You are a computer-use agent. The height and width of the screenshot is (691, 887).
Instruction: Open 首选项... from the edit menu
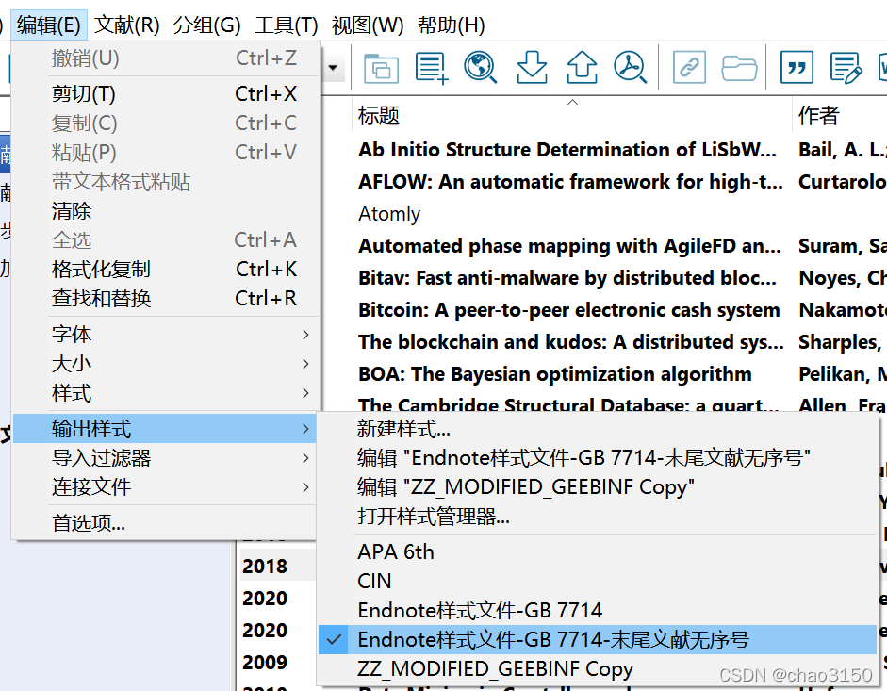pos(166,523)
